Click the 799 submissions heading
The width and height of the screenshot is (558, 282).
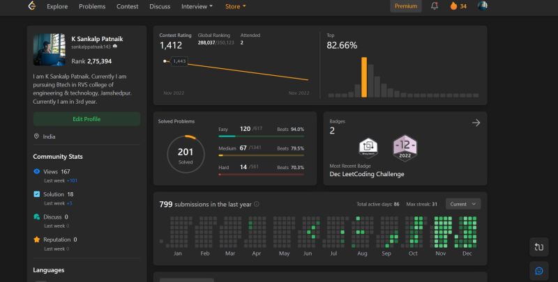point(205,204)
